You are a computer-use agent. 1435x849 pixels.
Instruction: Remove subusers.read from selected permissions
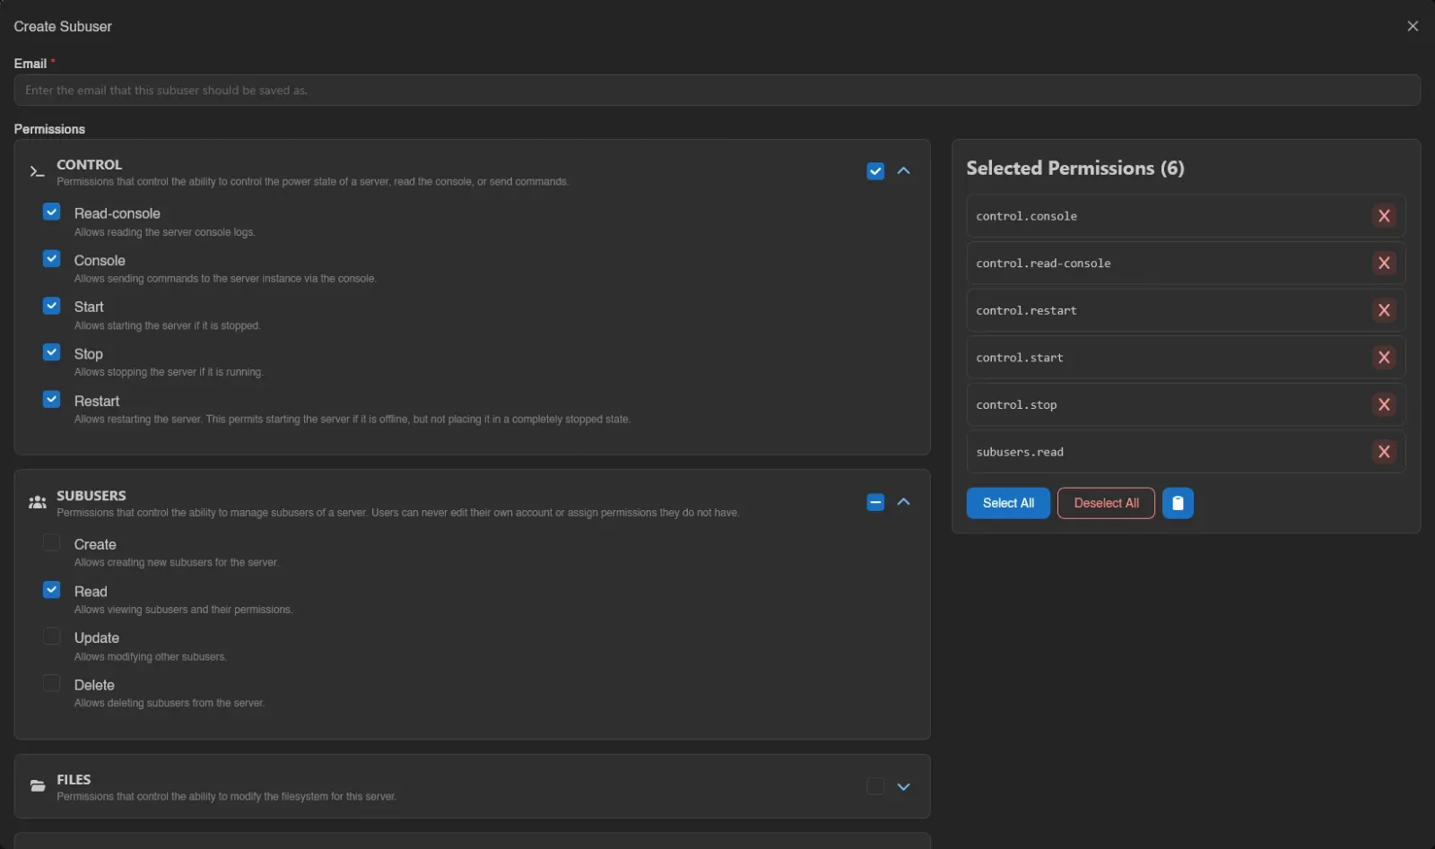point(1384,452)
